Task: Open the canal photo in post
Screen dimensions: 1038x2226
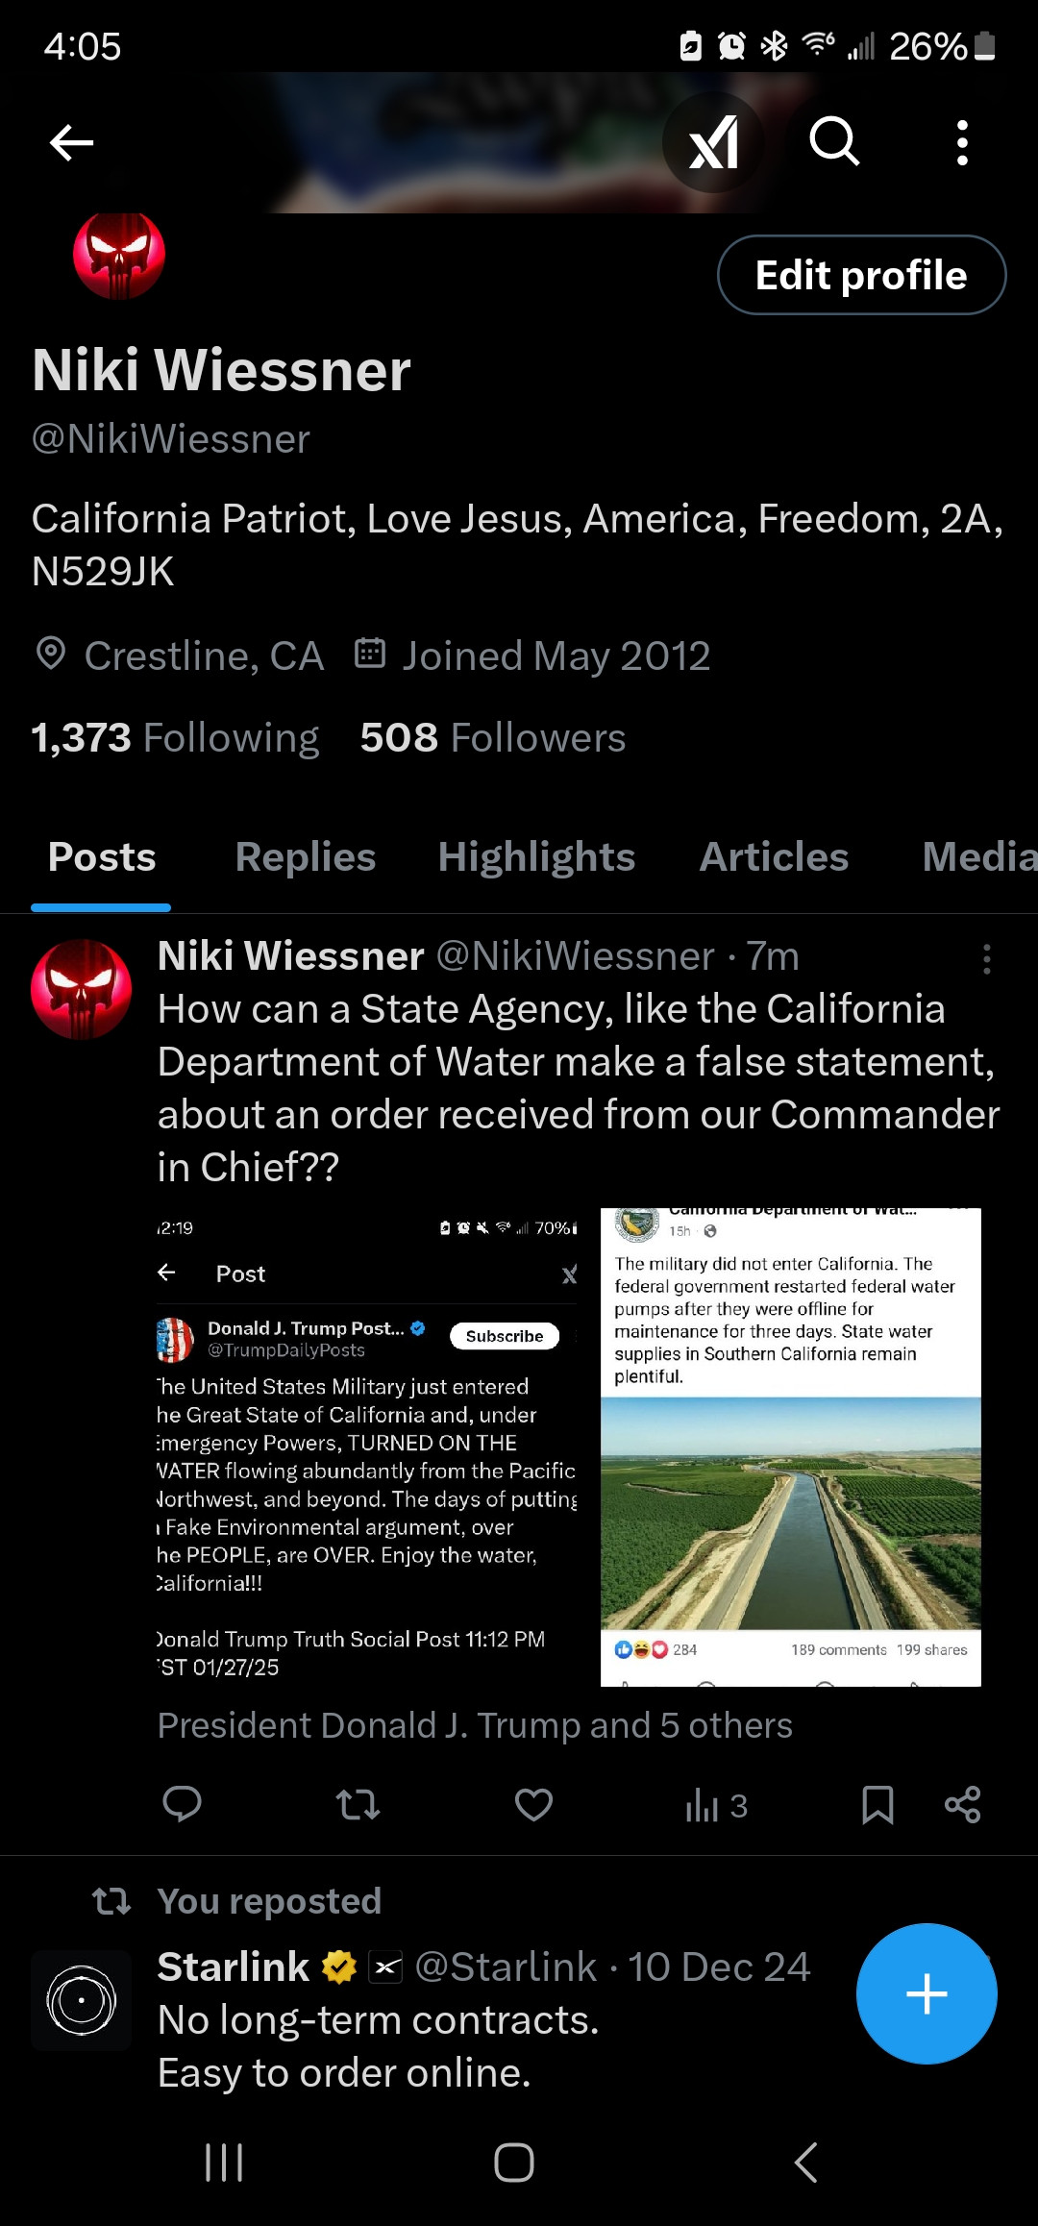Action: click(x=790, y=1513)
